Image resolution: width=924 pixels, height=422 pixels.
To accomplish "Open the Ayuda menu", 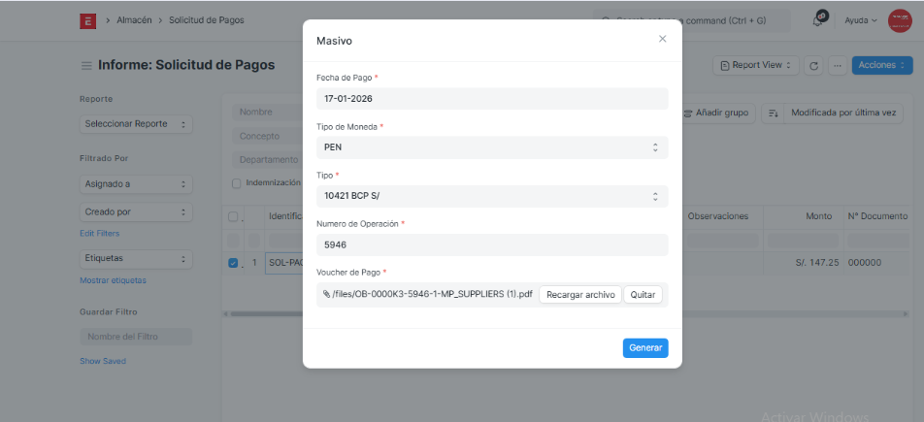I will coord(860,19).
